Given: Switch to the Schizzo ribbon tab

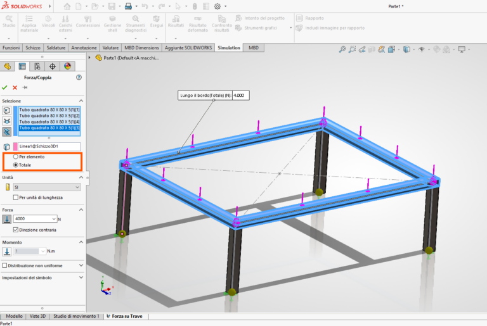Looking at the screenshot, I should 32,47.
